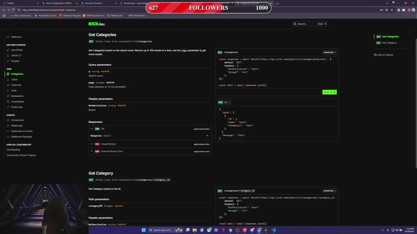Image resolution: width=417 pixels, height=234 pixels.
Task: Click the volume icon in system tray
Action: (397, 230)
